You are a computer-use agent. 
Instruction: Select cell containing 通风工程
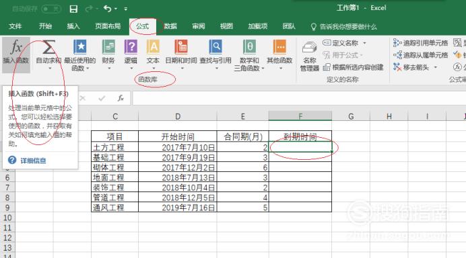pyautogui.click(x=114, y=208)
